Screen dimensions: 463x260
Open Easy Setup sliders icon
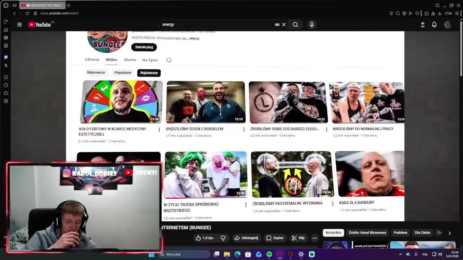pos(457,13)
